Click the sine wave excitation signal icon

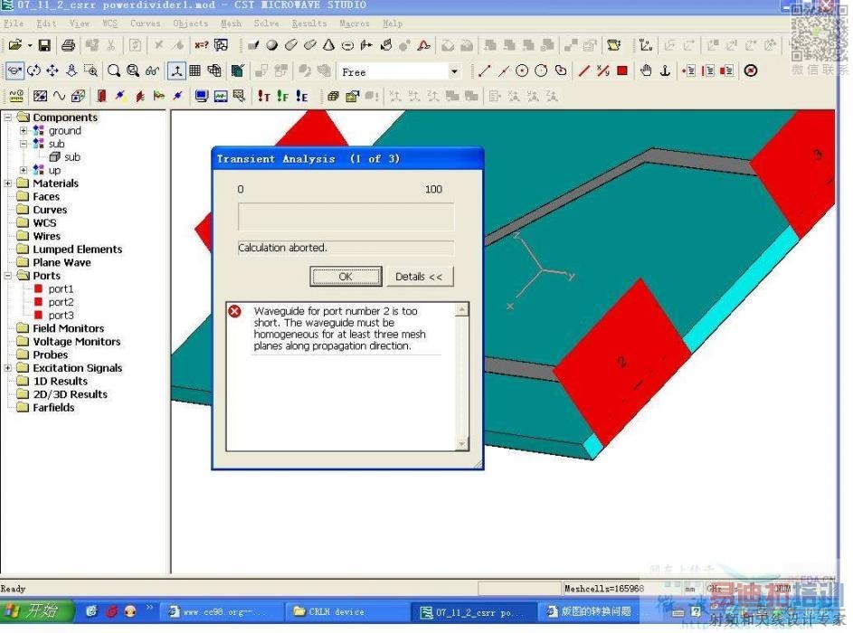(x=59, y=96)
